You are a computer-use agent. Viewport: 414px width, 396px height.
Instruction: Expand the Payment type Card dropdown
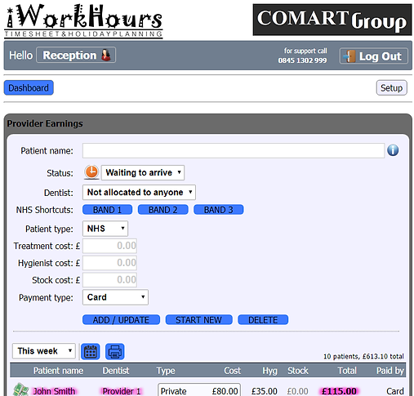point(115,297)
